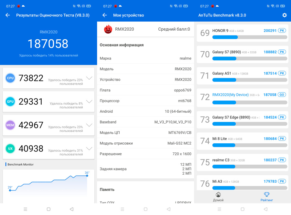Tap the recents menu icon under the results screen

click(26, 209)
